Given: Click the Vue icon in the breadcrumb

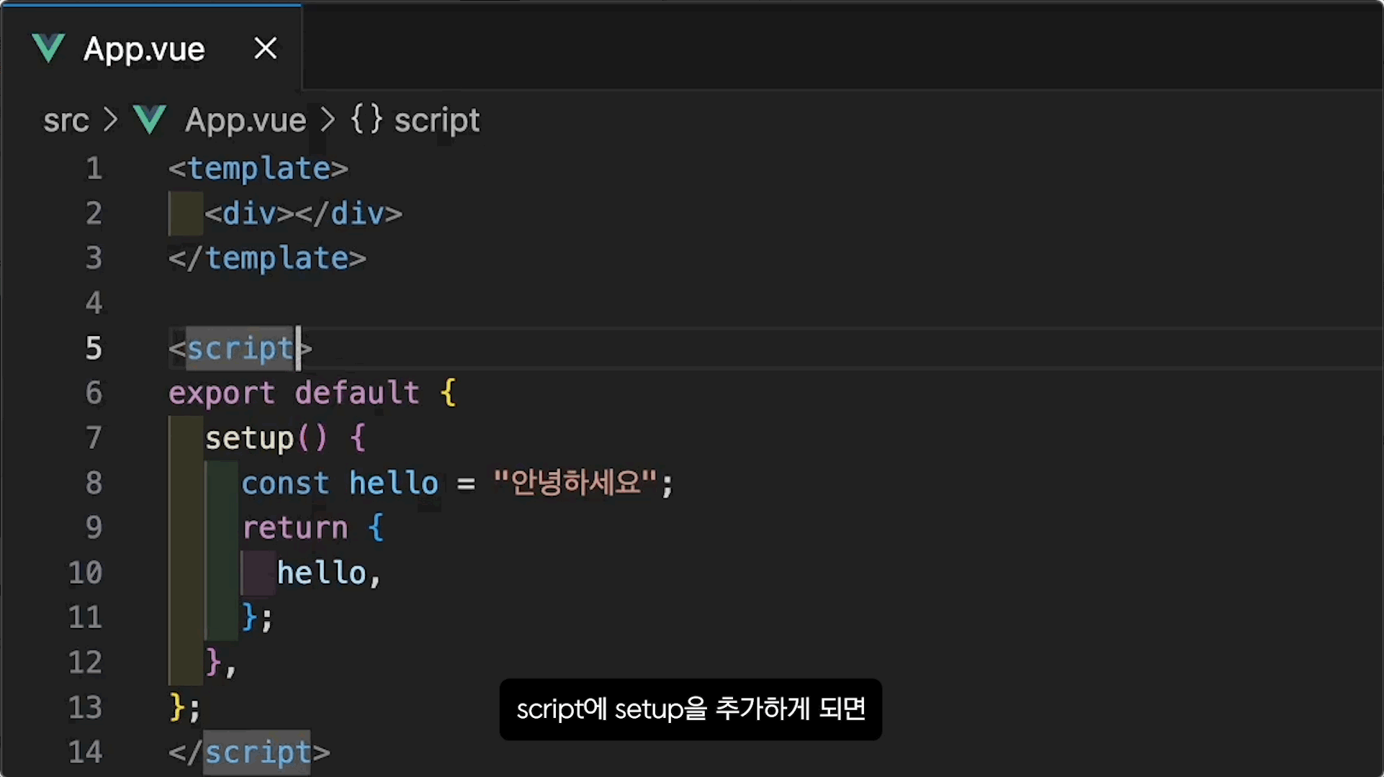Looking at the screenshot, I should [150, 120].
